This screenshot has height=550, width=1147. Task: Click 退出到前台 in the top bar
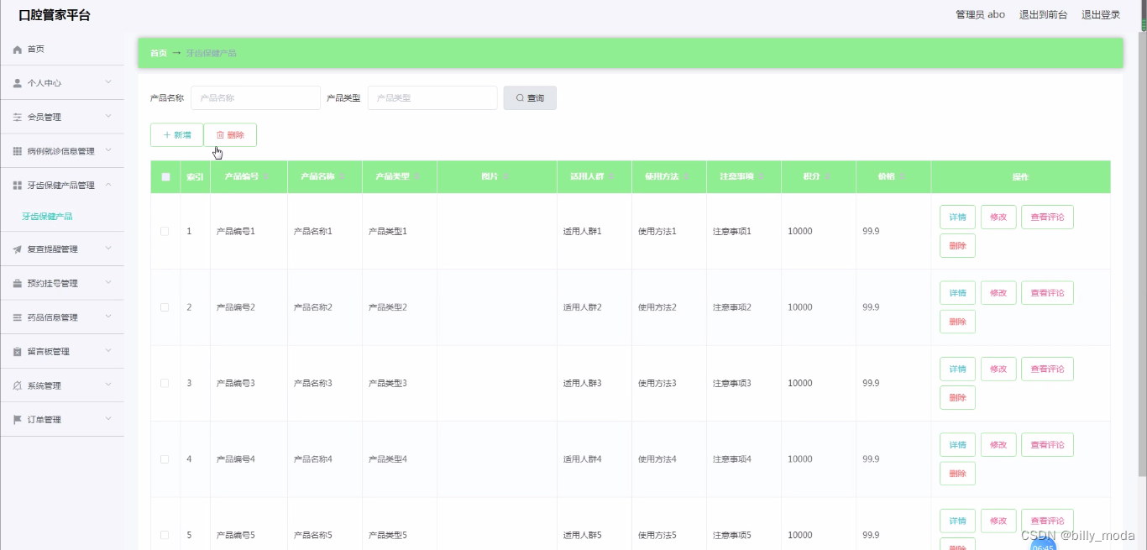tap(1043, 14)
